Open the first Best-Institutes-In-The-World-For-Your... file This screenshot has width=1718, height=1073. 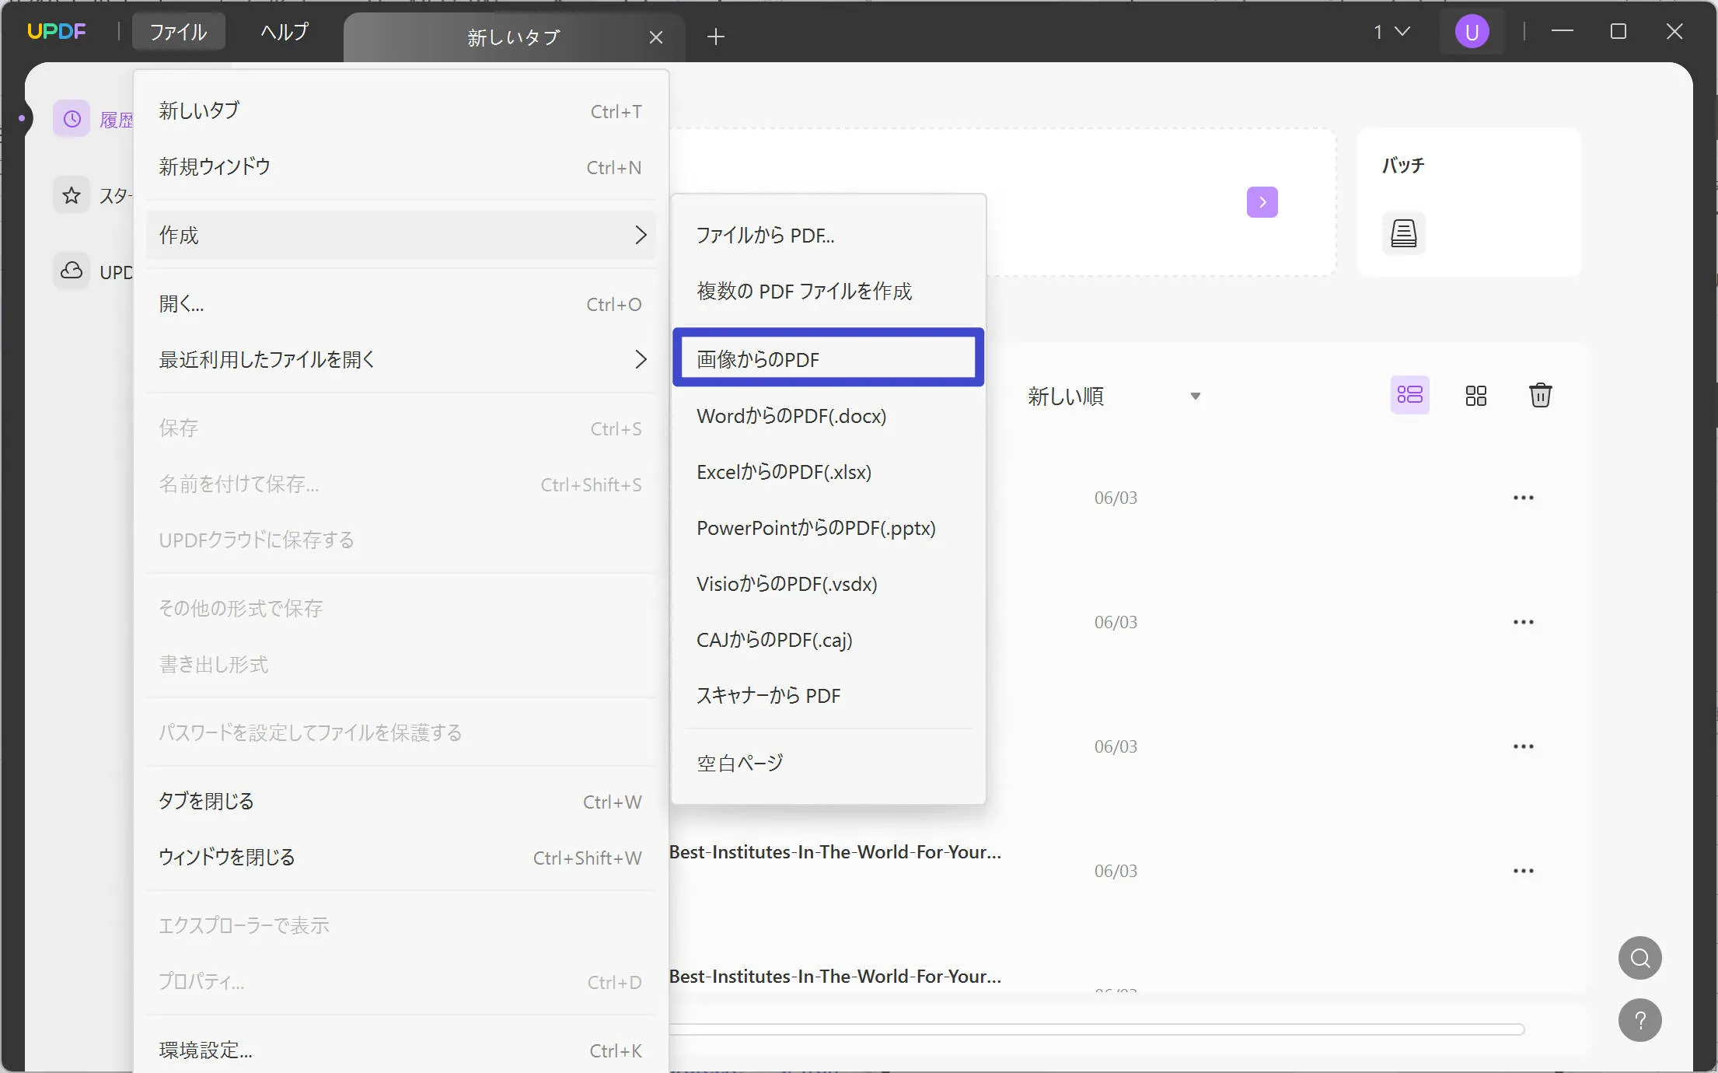click(x=835, y=852)
